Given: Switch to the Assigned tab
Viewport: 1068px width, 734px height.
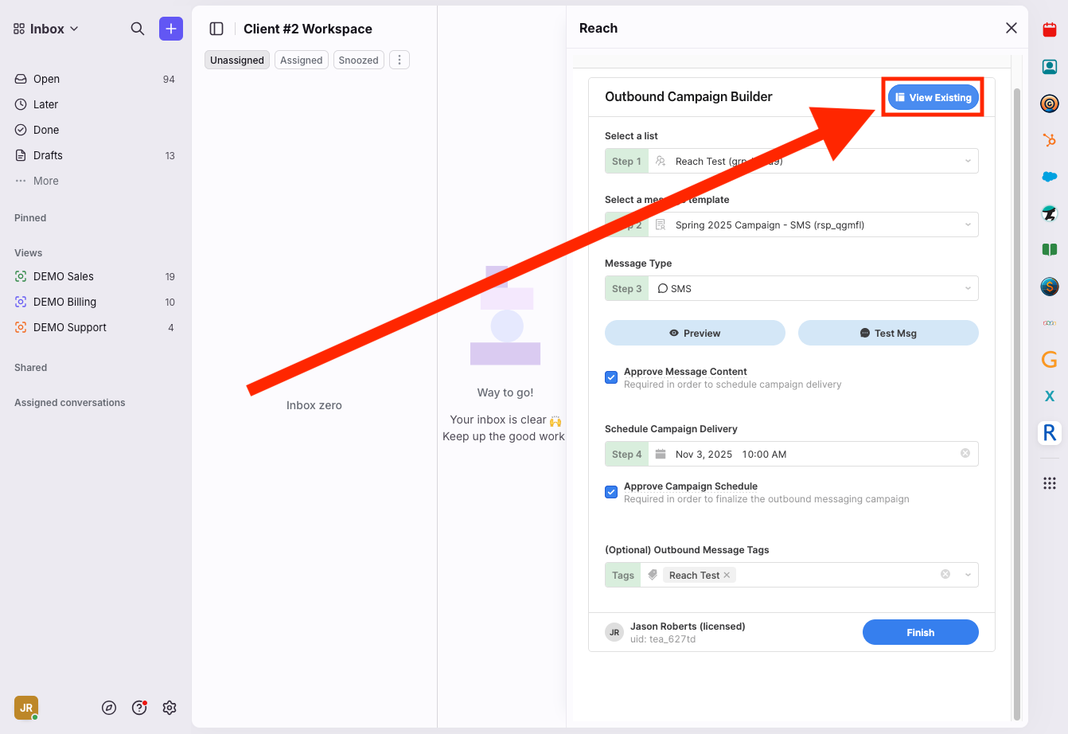Looking at the screenshot, I should tap(301, 60).
